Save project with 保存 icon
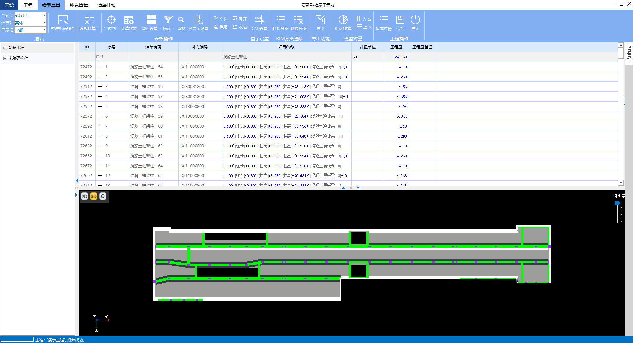Viewport: 633px width, 343px height. [x=400, y=20]
